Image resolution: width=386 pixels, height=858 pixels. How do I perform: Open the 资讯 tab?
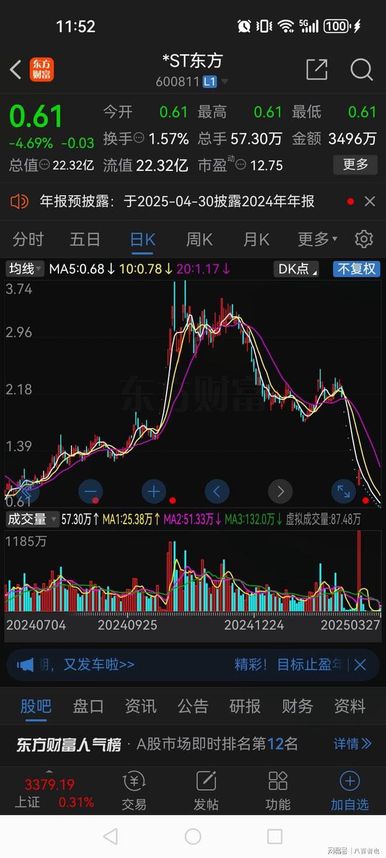[x=140, y=706]
